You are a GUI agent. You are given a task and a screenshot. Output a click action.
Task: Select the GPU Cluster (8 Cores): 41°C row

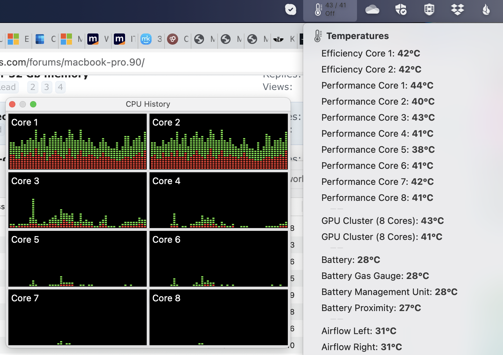click(403, 237)
